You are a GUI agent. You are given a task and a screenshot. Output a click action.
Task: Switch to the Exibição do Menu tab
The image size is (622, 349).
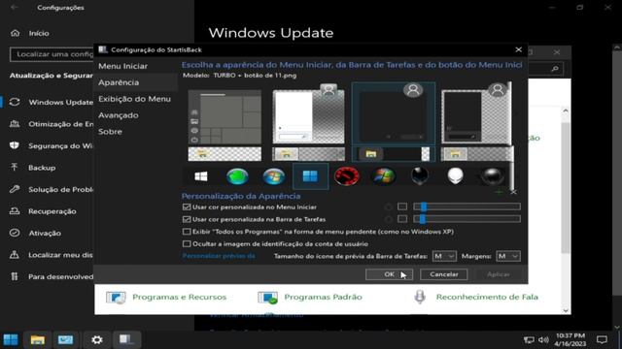(134, 99)
